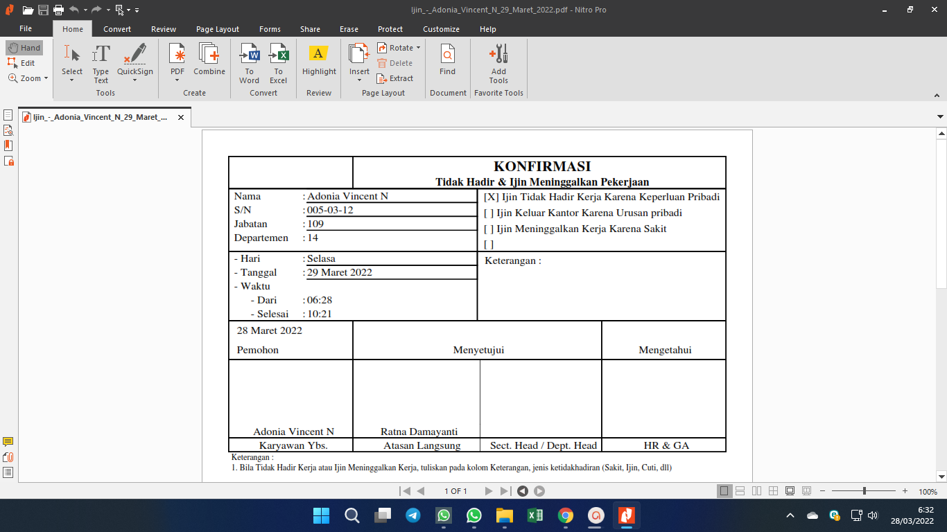Open Telegram from the taskbar
Viewport: 947px width, 532px height.
413,515
